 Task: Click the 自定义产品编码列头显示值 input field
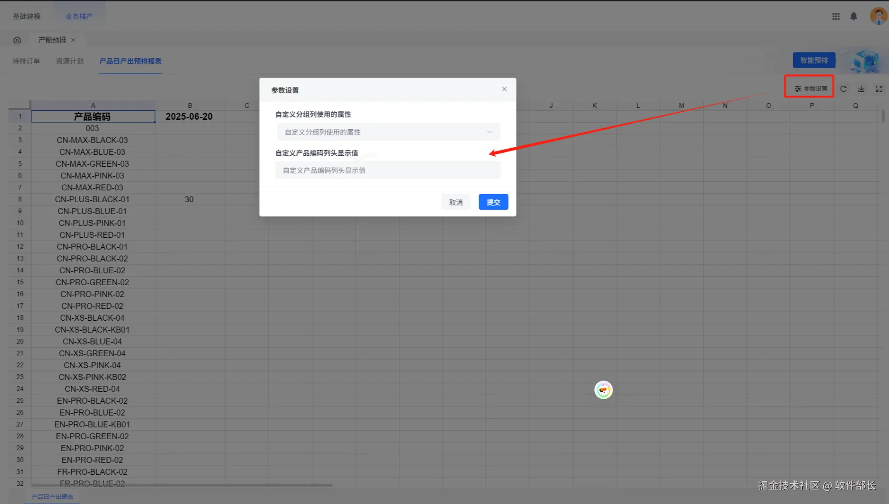(x=388, y=170)
